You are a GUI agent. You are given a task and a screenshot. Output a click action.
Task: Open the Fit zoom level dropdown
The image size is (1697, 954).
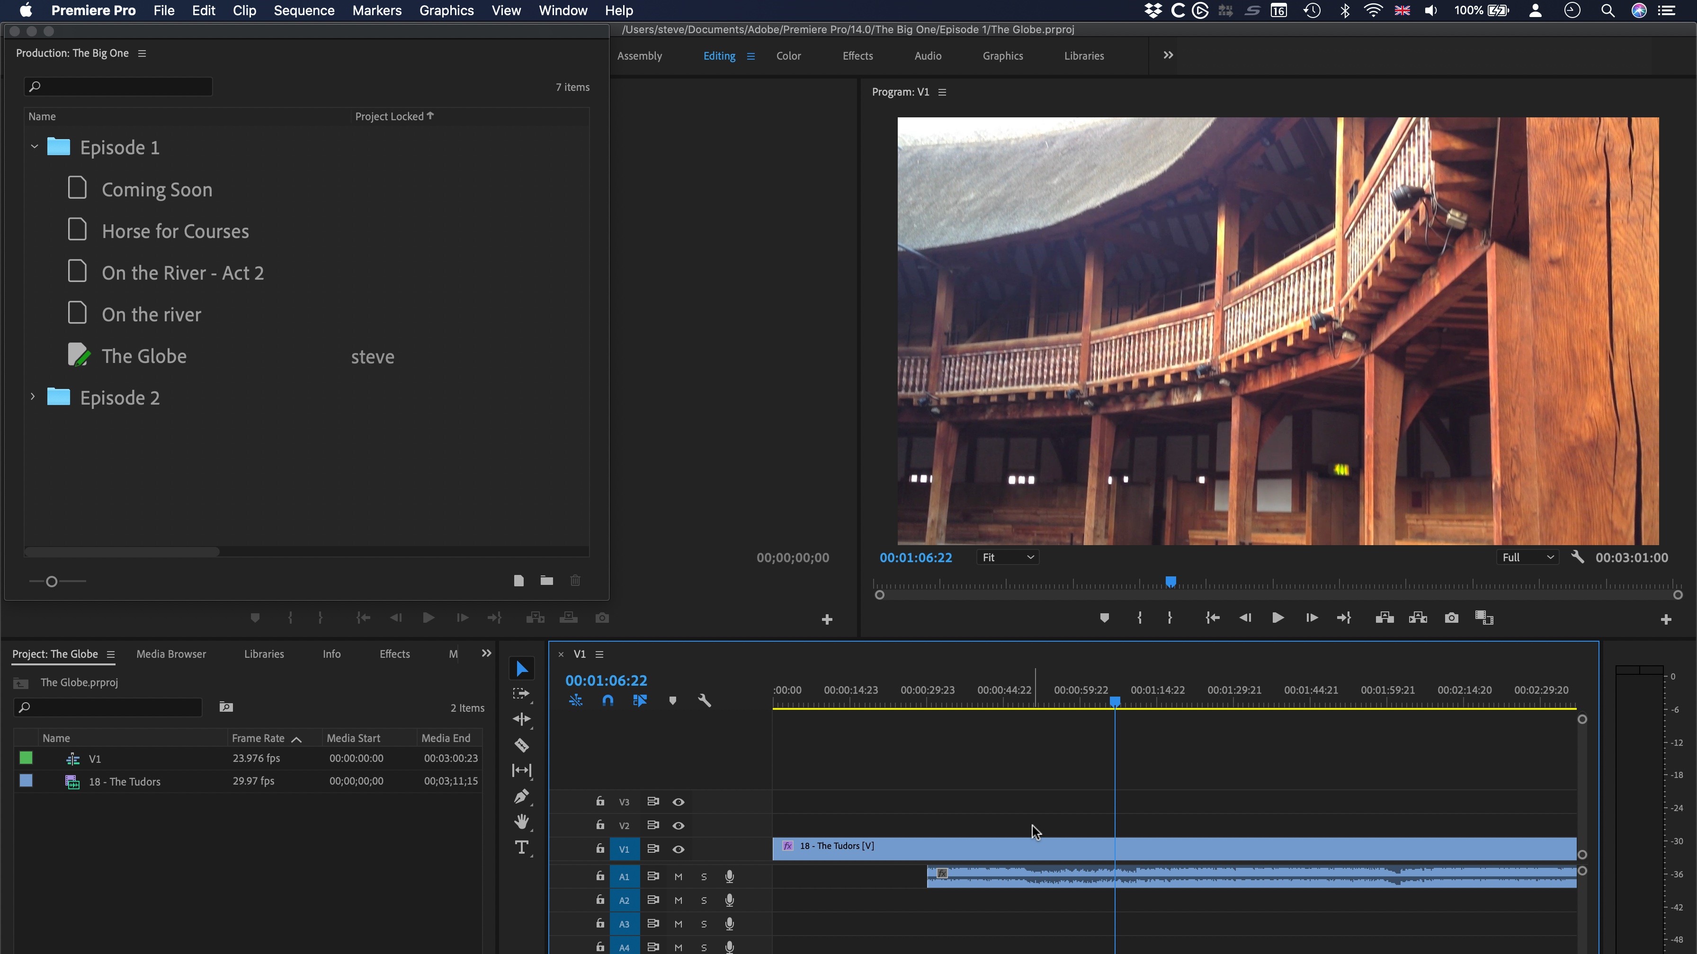(x=1007, y=557)
